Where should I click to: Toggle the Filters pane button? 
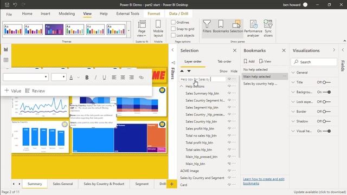pyautogui.click(x=207, y=27)
